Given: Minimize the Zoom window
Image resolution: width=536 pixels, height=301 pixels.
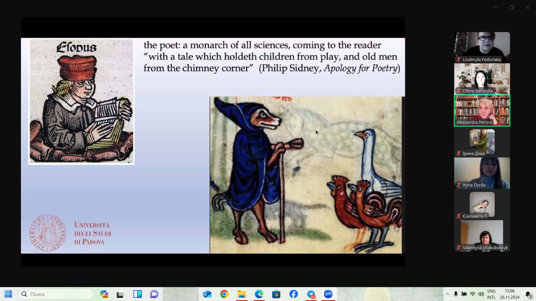Looking at the screenshot, I should 496,7.
